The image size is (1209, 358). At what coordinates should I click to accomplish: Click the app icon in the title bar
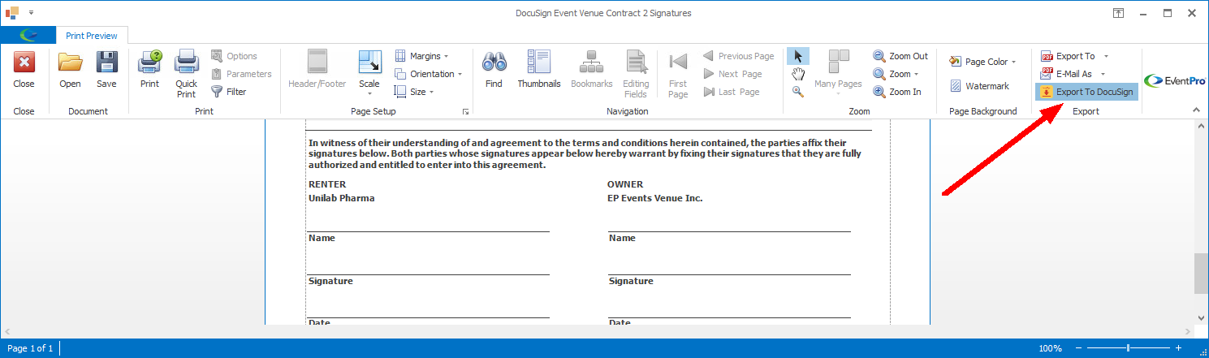12,13
